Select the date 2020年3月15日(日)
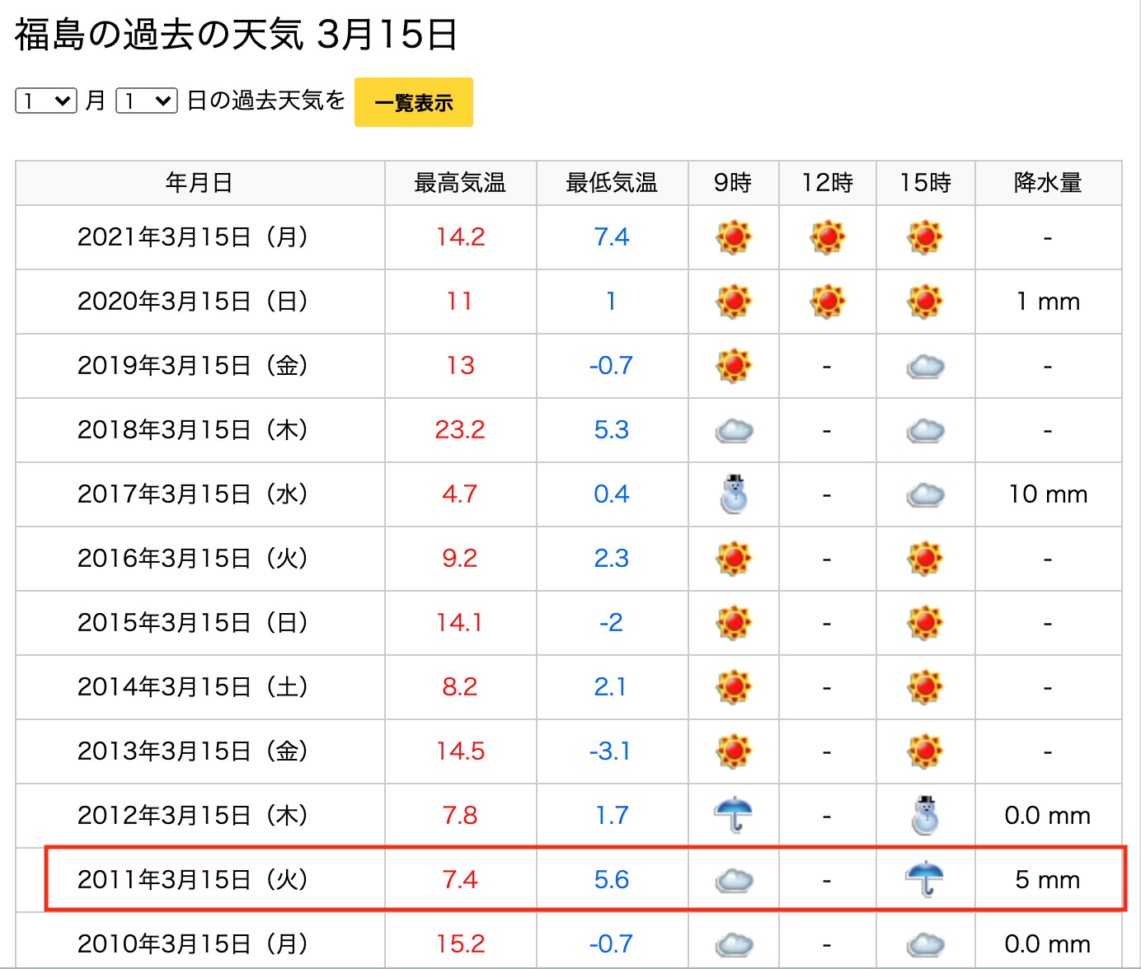The image size is (1141, 969). click(x=195, y=302)
